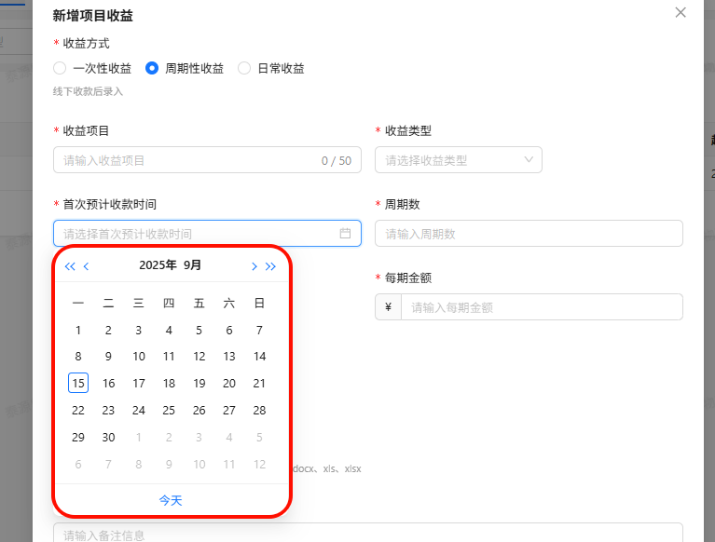Focus the 收益项目 input field
Screen dimensions: 715x542
(x=186, y=160)
